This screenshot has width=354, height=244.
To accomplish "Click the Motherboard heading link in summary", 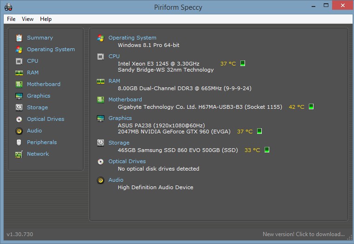I will 125,99.
